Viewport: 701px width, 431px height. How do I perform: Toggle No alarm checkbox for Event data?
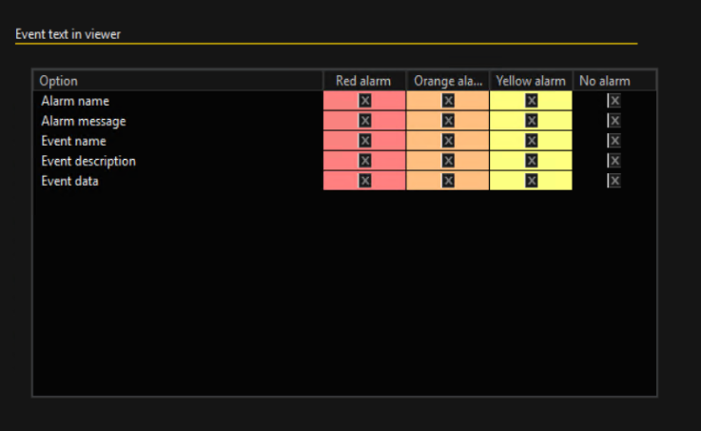pos(614,181)
